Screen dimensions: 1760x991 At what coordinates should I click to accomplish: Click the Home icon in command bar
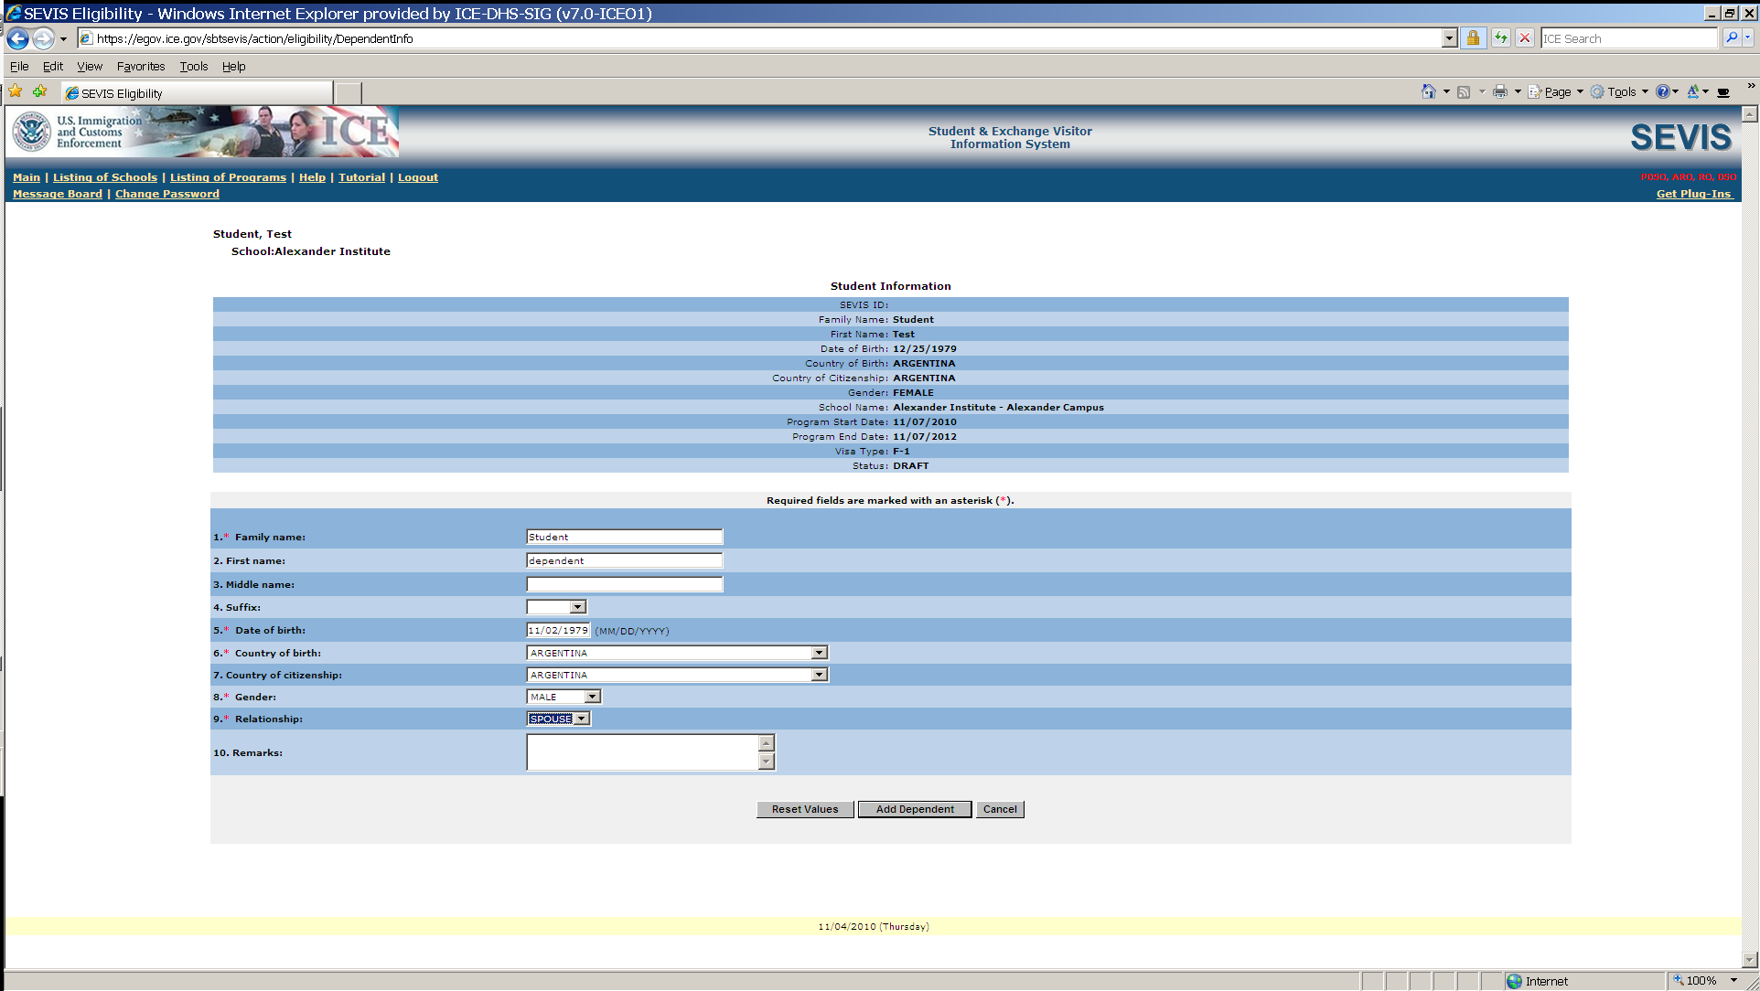point(1428,91)
